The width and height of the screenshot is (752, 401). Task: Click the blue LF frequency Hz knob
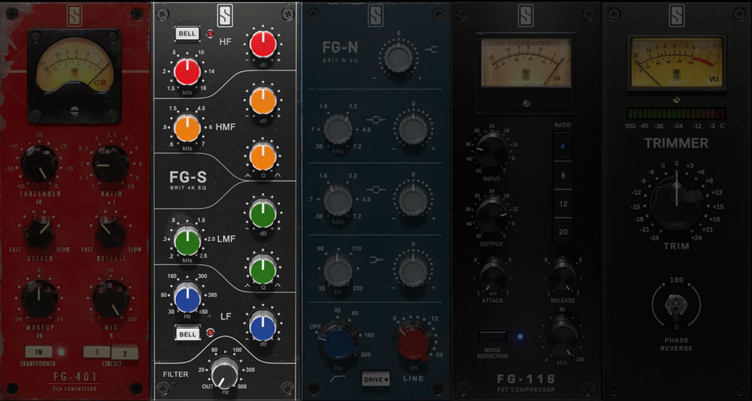click(187, 298)
